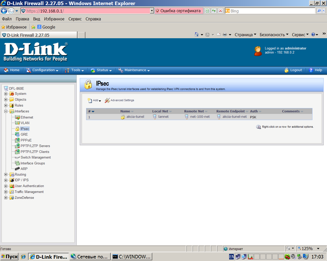Open the Maintenance menu
The width and height of the screenshot is (327, 261).
point(134,70)
